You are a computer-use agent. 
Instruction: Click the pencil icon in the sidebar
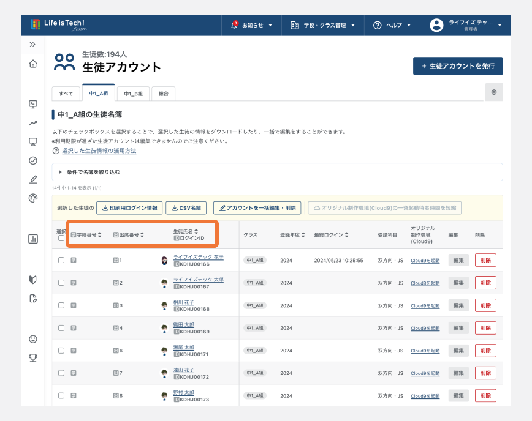(x=33, y=179)
